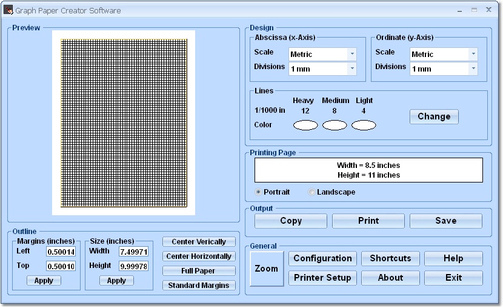The width and height of the screenshot is (503, 308).
Task: Pick the Heavy line color swatch
Action: [x=305, y=125]
